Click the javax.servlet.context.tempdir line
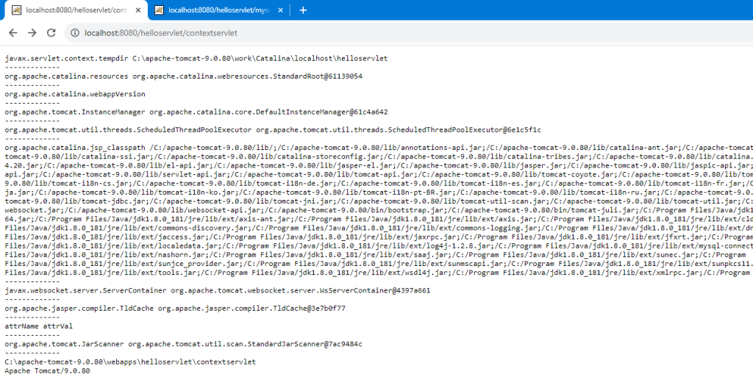 [196, 59]
